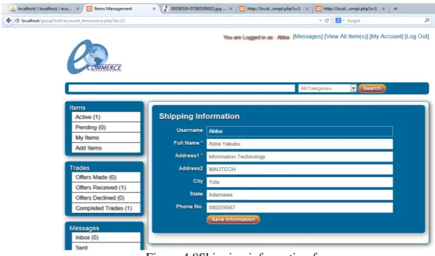This screenshot has height=256, width=435.
Task: Close the Items Management tab
Action: click(154, 9)
